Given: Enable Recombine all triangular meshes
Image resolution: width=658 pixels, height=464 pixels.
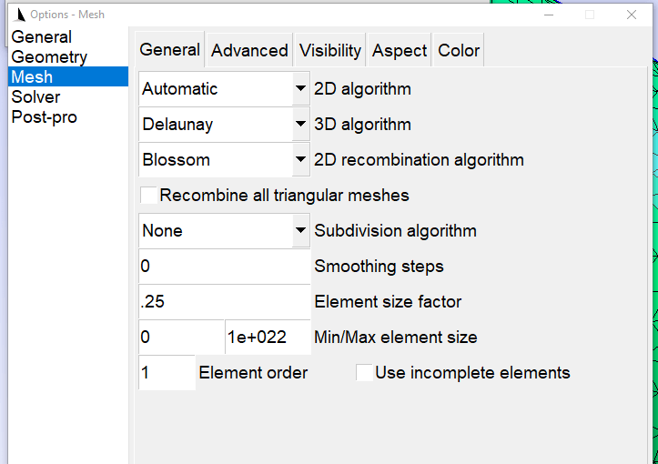Looking at the screenshot, I should pyautogui.click(x=148, y=196).
